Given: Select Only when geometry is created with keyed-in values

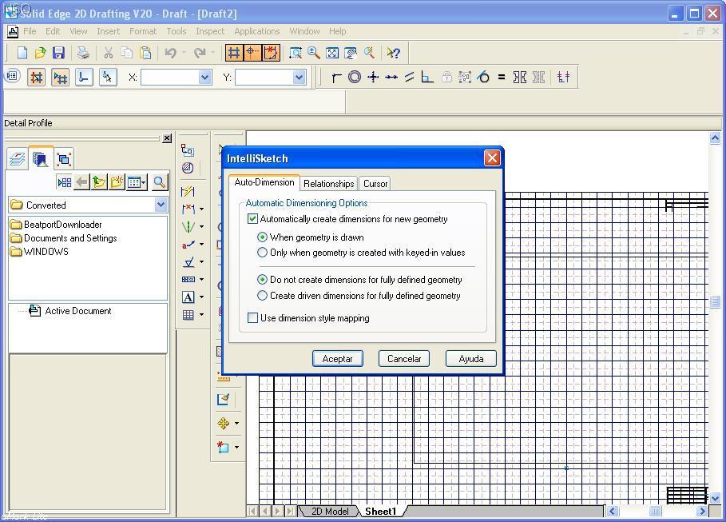Looking at the screenshot, I should click(x=263, y=253).
